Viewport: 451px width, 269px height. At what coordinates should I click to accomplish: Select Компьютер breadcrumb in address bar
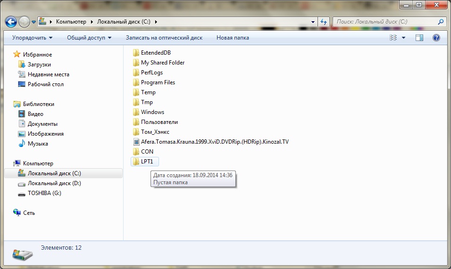point(71,22)
